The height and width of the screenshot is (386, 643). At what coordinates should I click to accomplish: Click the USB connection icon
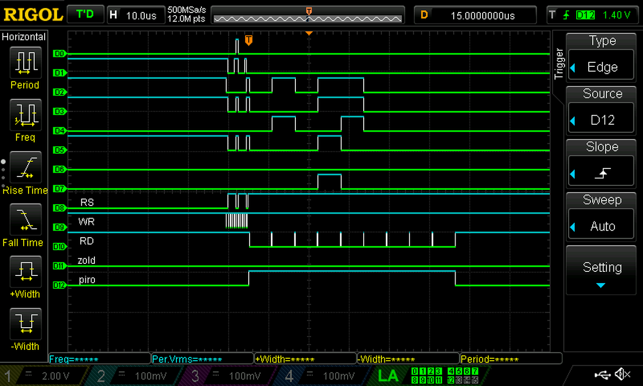[x=602, y=374]
